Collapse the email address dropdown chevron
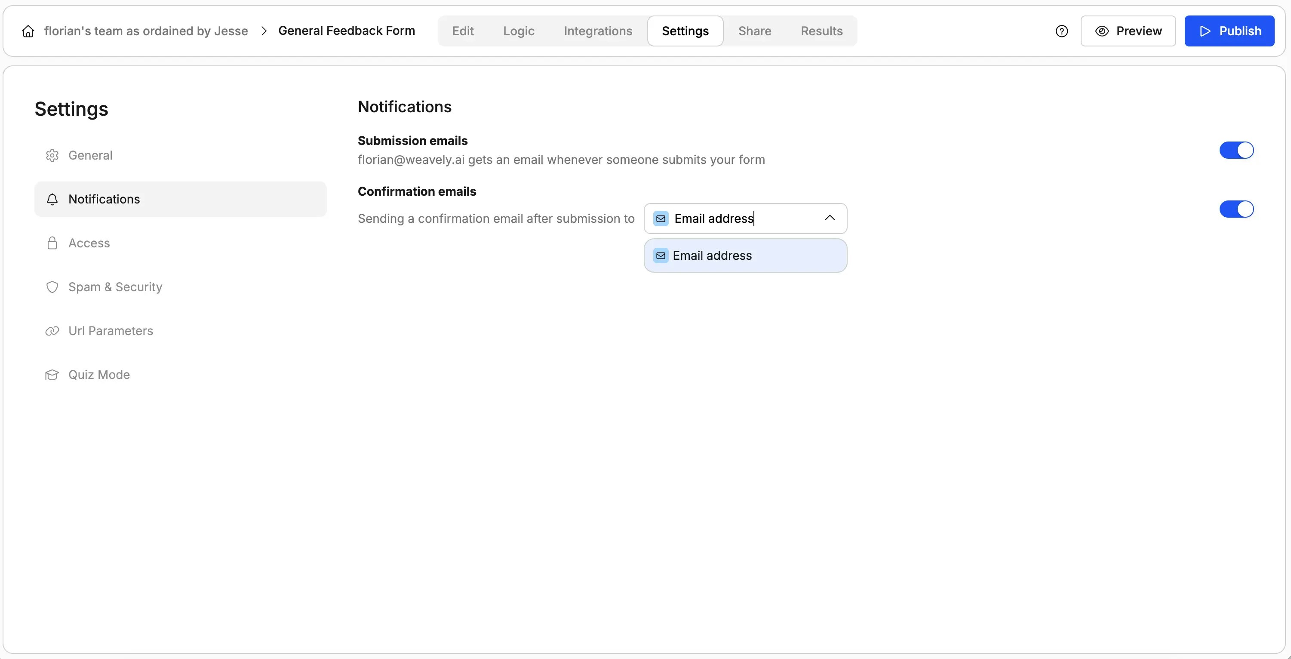This screenshot has height=659, width=1291. click(x=830, y=218)
